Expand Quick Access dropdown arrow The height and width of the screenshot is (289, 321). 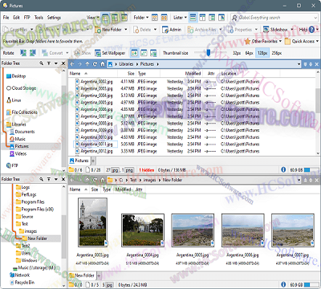tap(317, 41)
